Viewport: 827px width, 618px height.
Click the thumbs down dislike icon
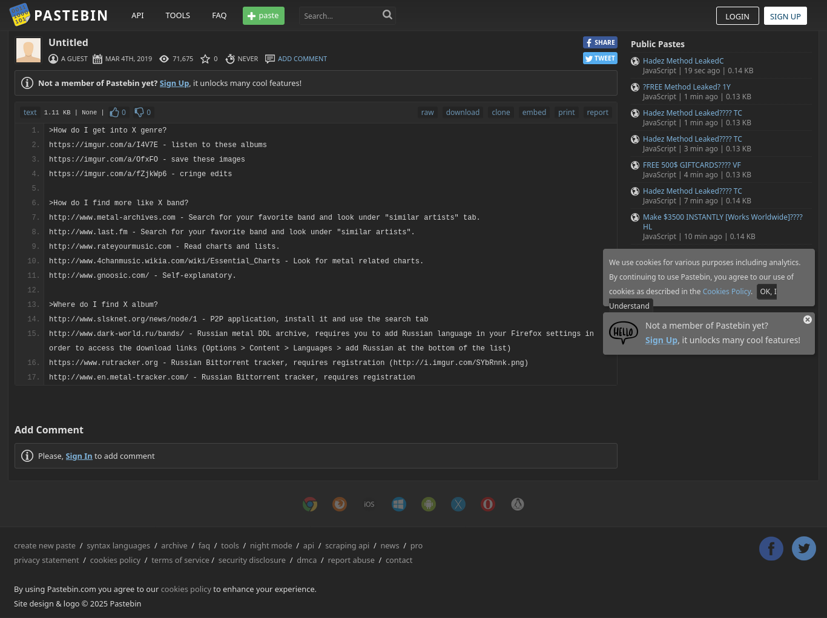coord(139,112)
